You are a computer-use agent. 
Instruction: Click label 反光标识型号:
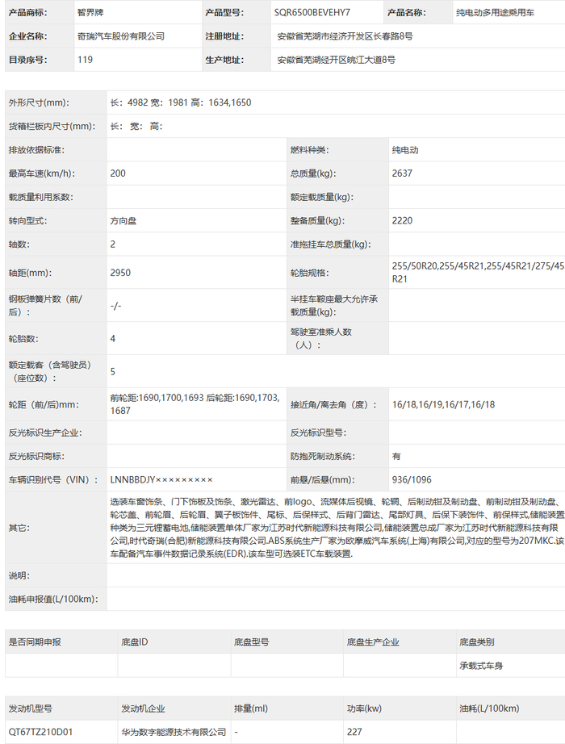click(319, 433)
